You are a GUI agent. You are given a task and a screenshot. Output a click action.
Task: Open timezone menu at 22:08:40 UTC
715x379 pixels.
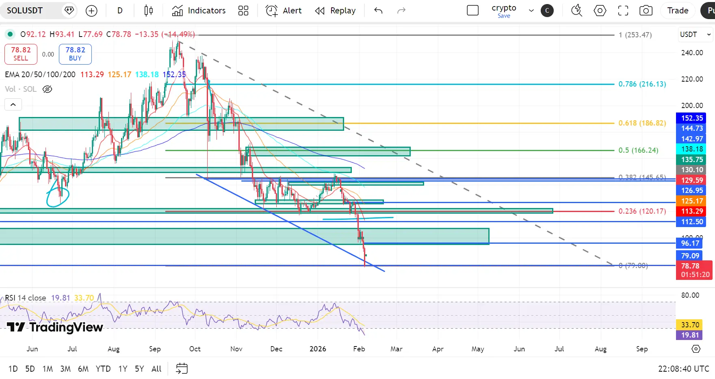pyautogui.click(x=684, y=369)
